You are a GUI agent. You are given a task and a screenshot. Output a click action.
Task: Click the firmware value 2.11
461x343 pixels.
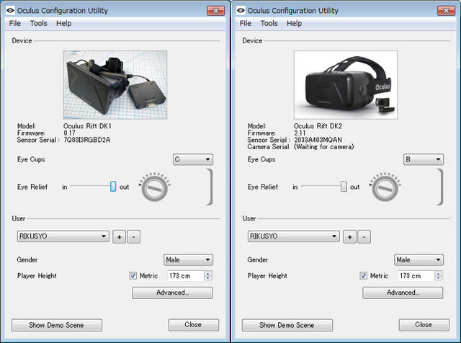(x=300, y=133)
